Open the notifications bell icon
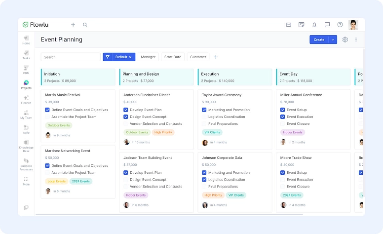 314,25
